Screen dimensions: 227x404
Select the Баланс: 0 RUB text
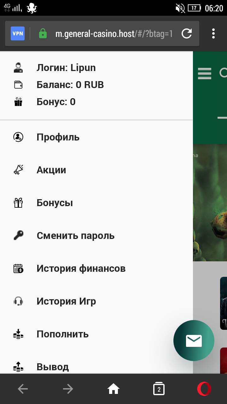pyautogui.click(x=70, y=85)
